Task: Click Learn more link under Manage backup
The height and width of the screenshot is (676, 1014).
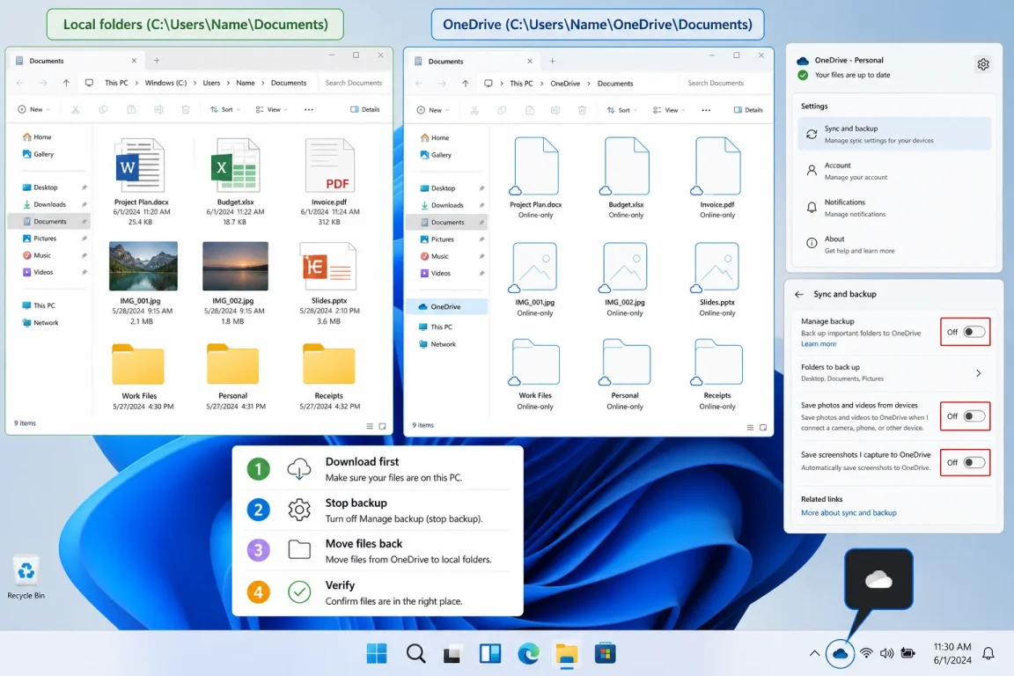Action: (x=819, y=344)
